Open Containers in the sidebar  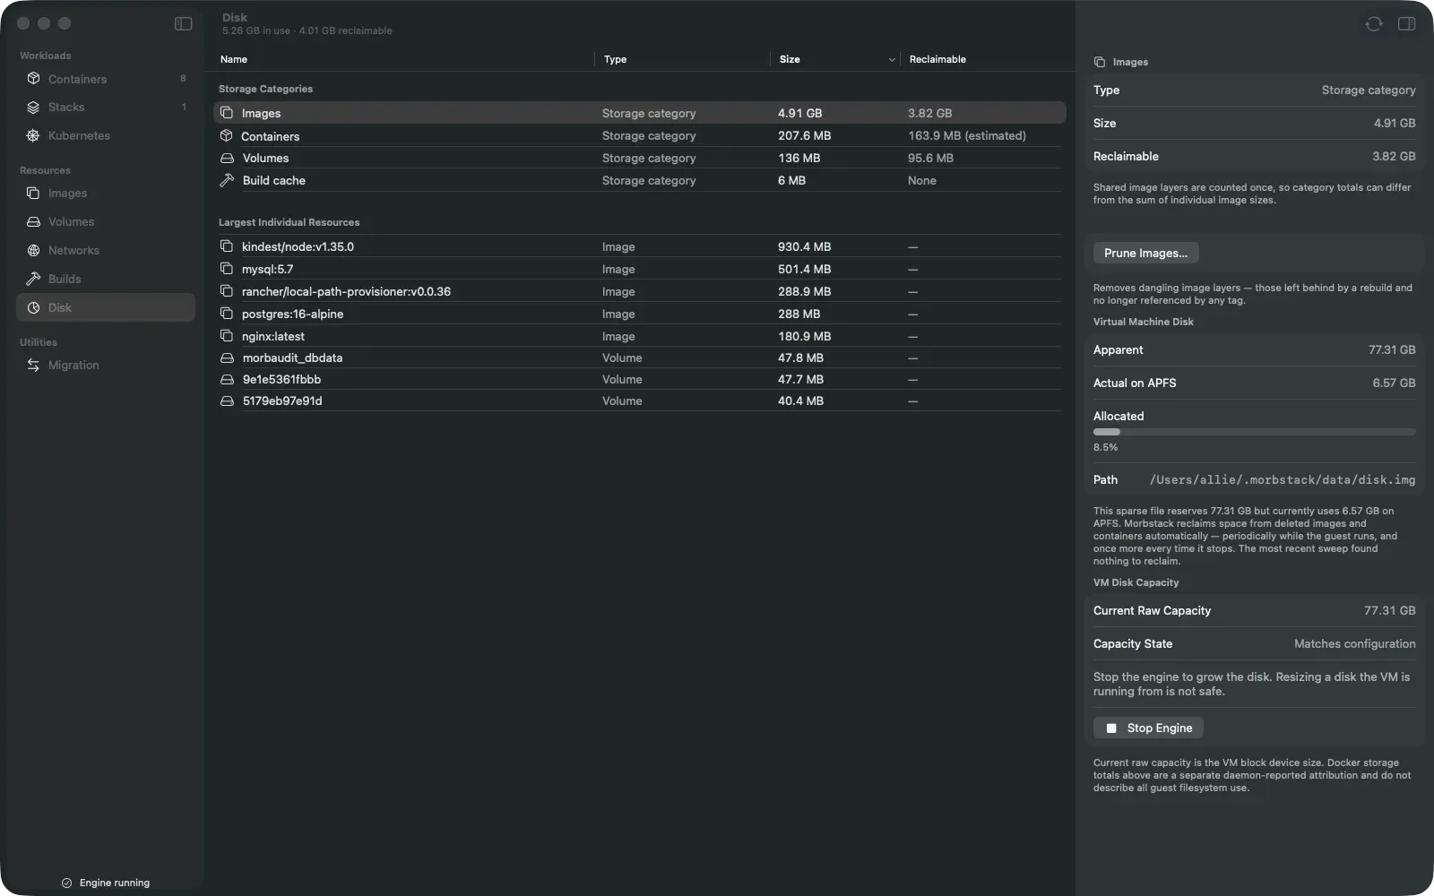[106, 79]
